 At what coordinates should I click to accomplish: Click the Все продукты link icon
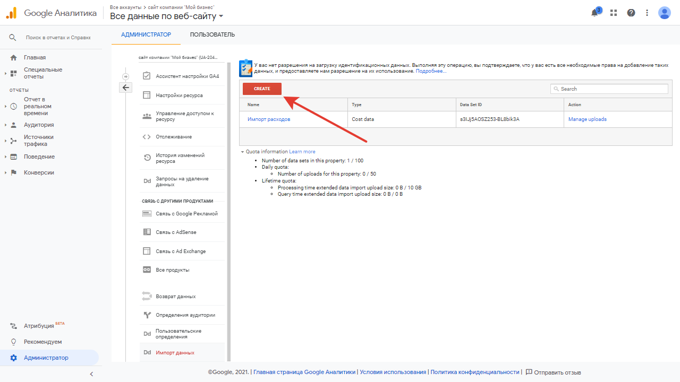[x=147, y=270]
